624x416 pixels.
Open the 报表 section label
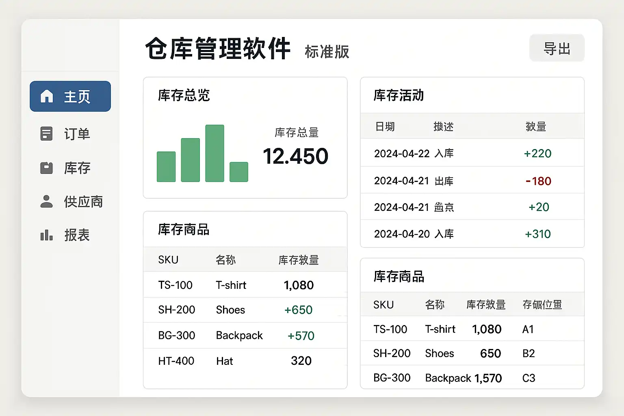[x=77, y=235]
